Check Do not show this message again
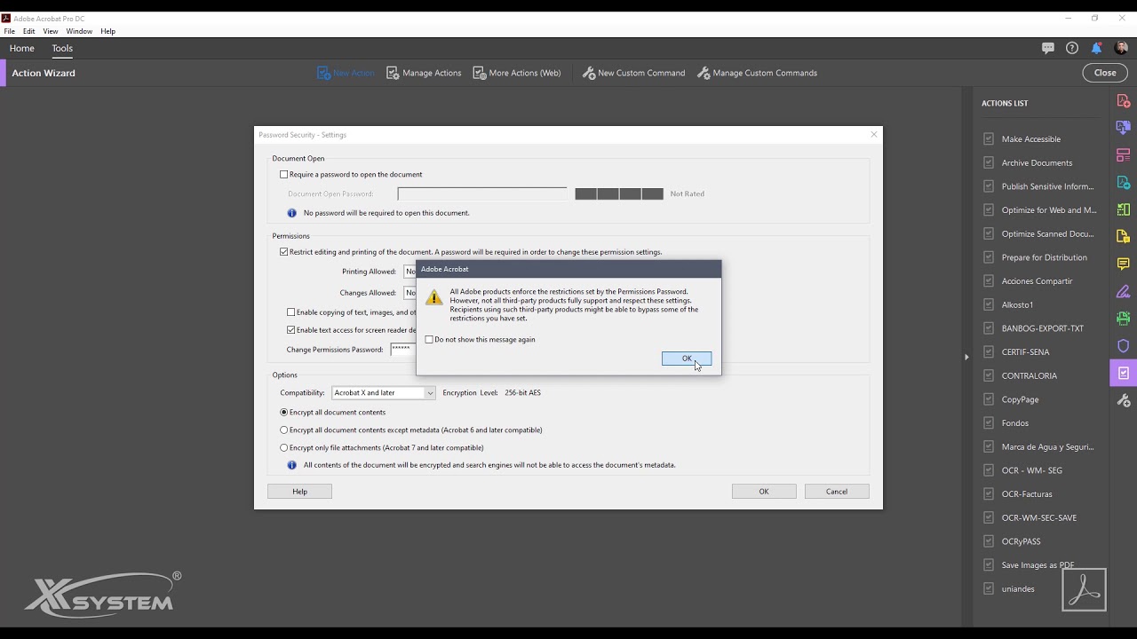Screen dimensions: 1137x639 [429, 340]
